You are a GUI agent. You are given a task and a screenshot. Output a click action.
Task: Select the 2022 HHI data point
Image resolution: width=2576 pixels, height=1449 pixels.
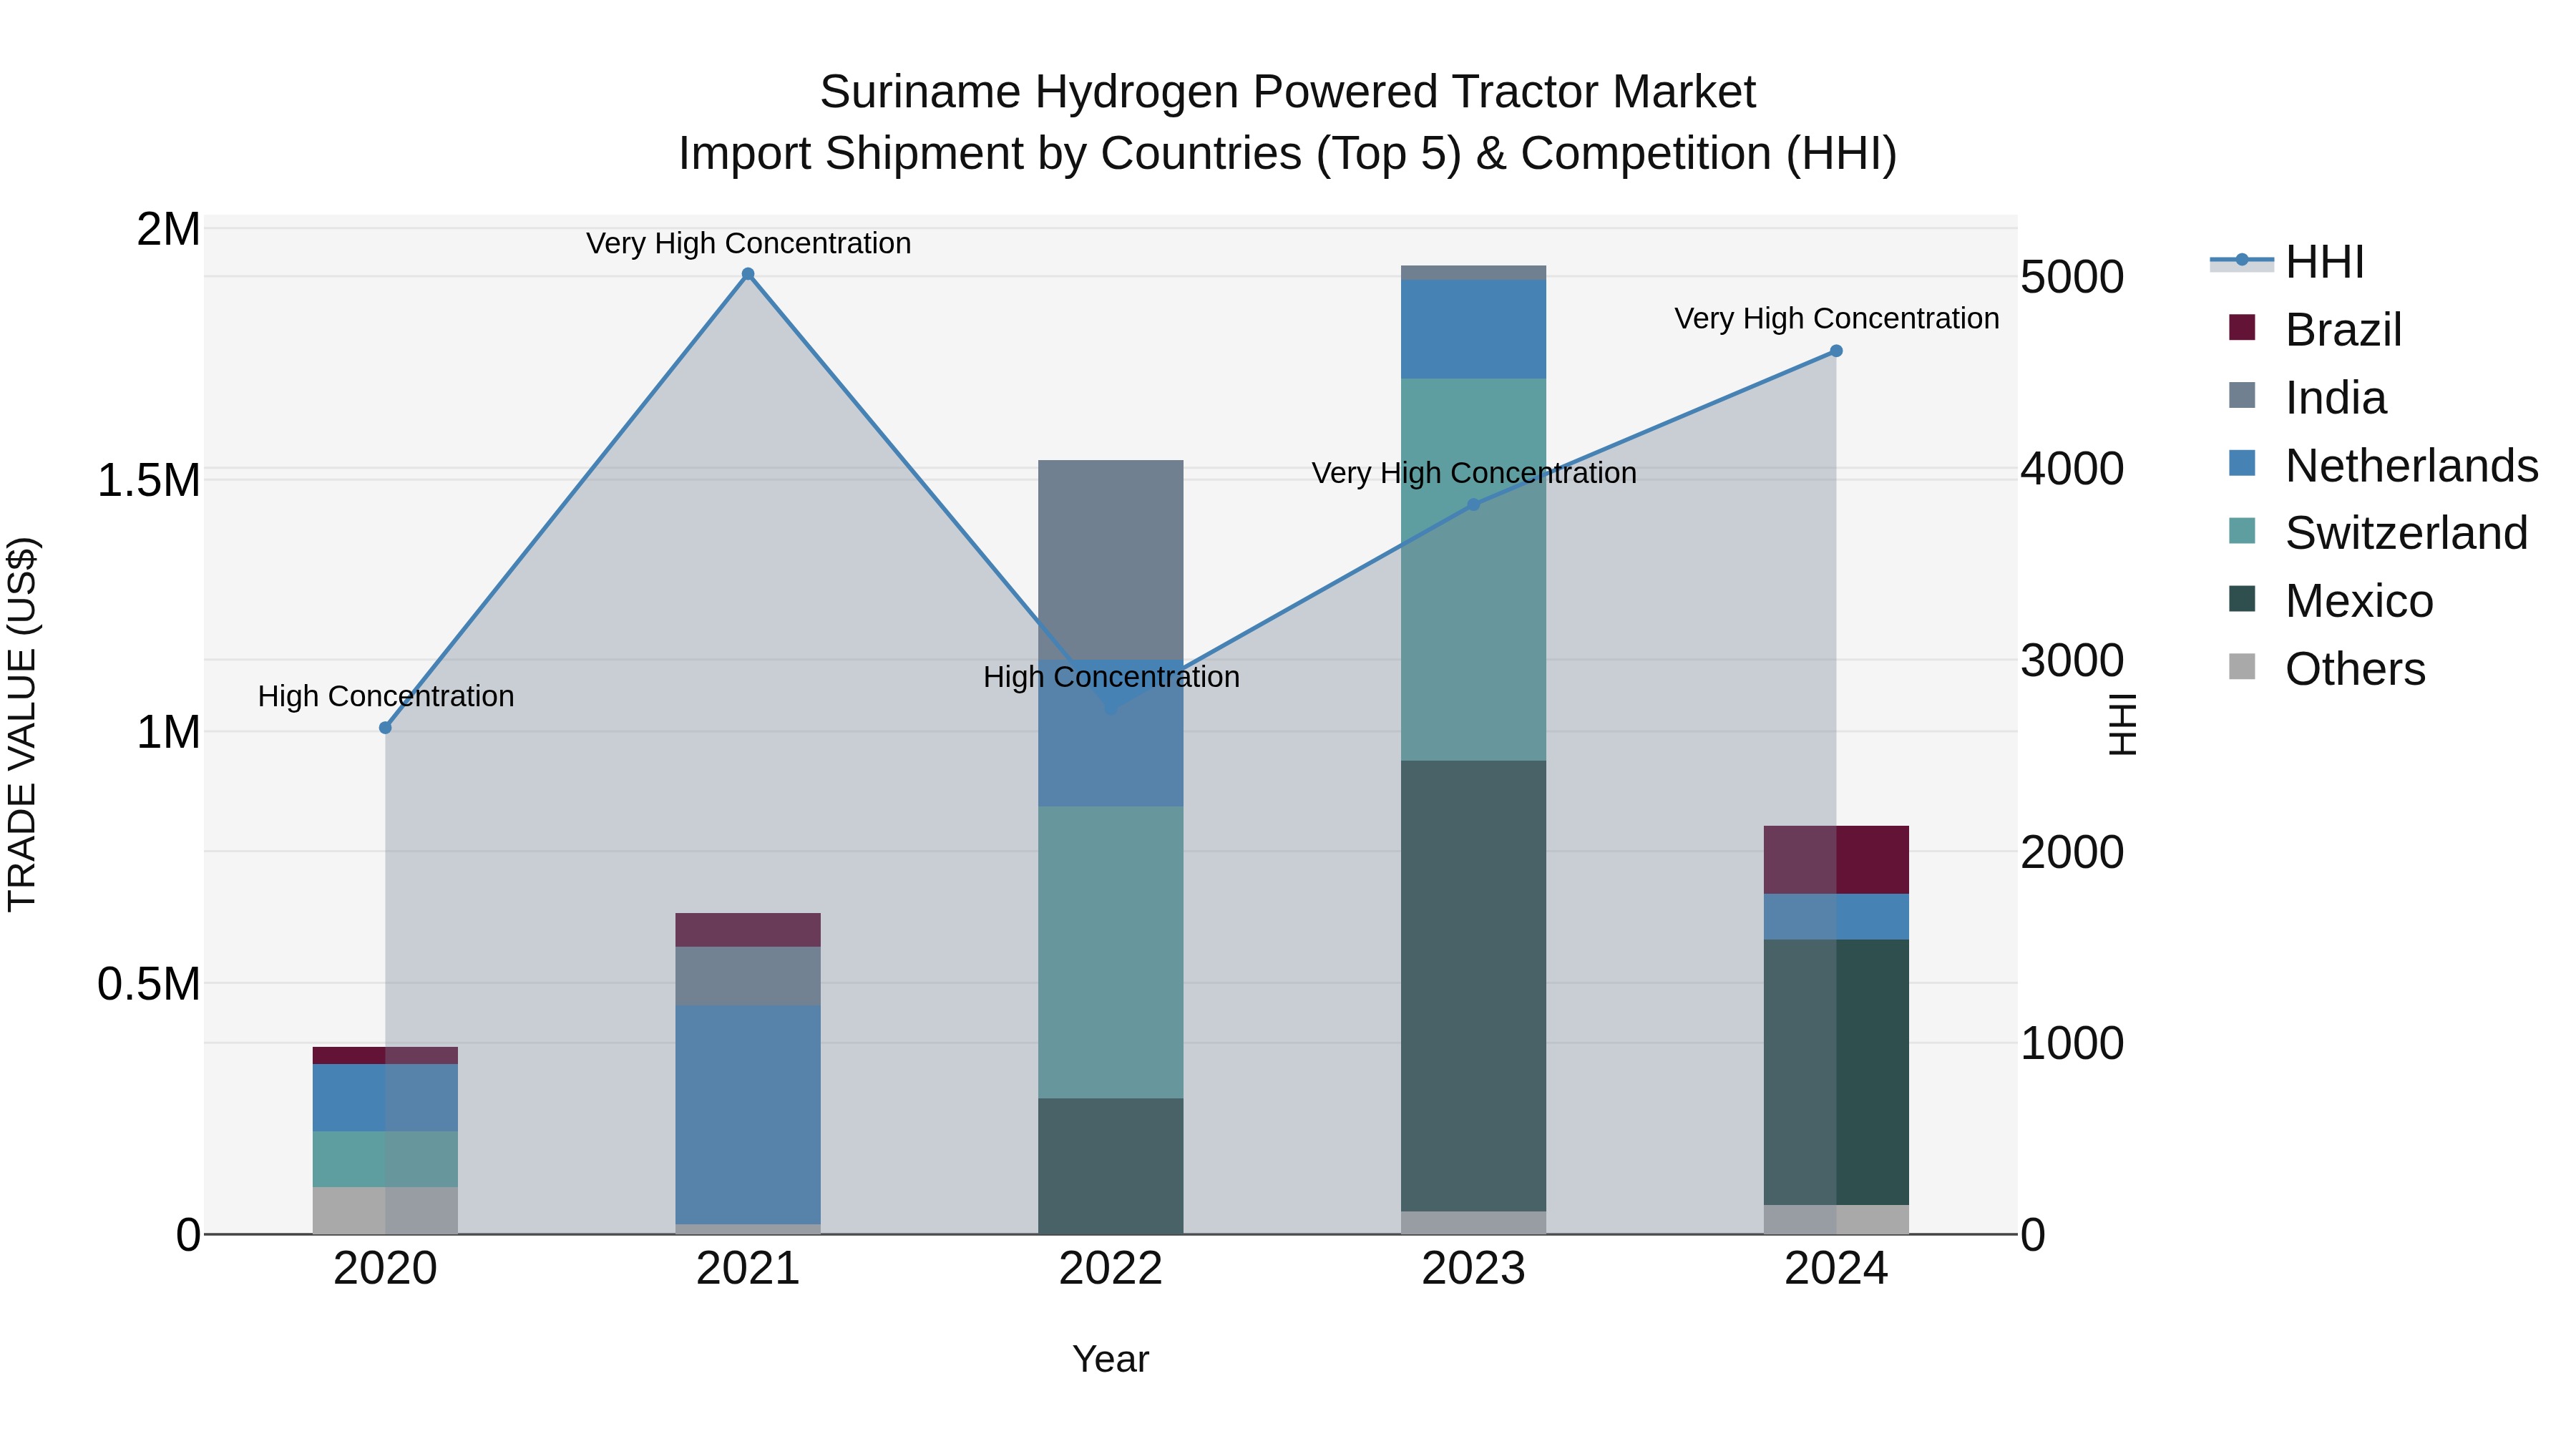tap(1111, 708)
